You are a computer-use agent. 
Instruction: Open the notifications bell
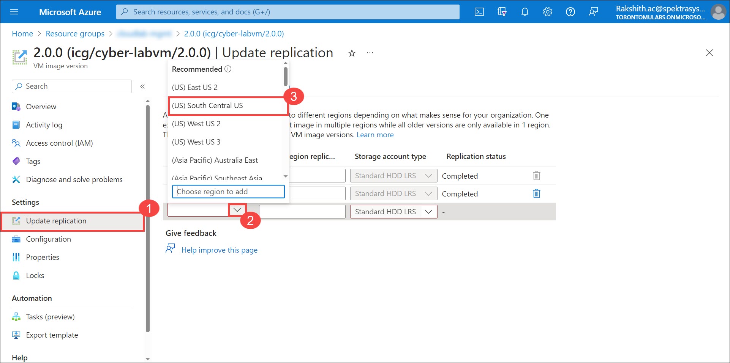tap(525, 12)
